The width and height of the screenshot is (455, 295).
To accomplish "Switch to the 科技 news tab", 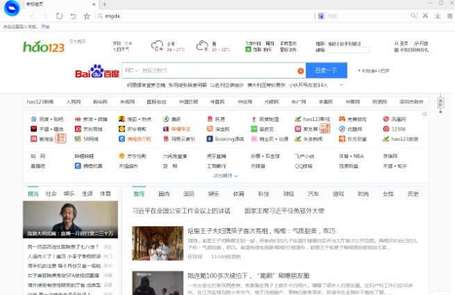I will 263,194.
